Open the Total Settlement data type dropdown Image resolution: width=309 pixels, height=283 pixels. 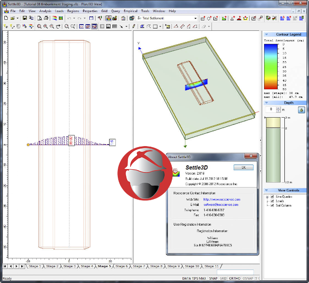point(195,18)
